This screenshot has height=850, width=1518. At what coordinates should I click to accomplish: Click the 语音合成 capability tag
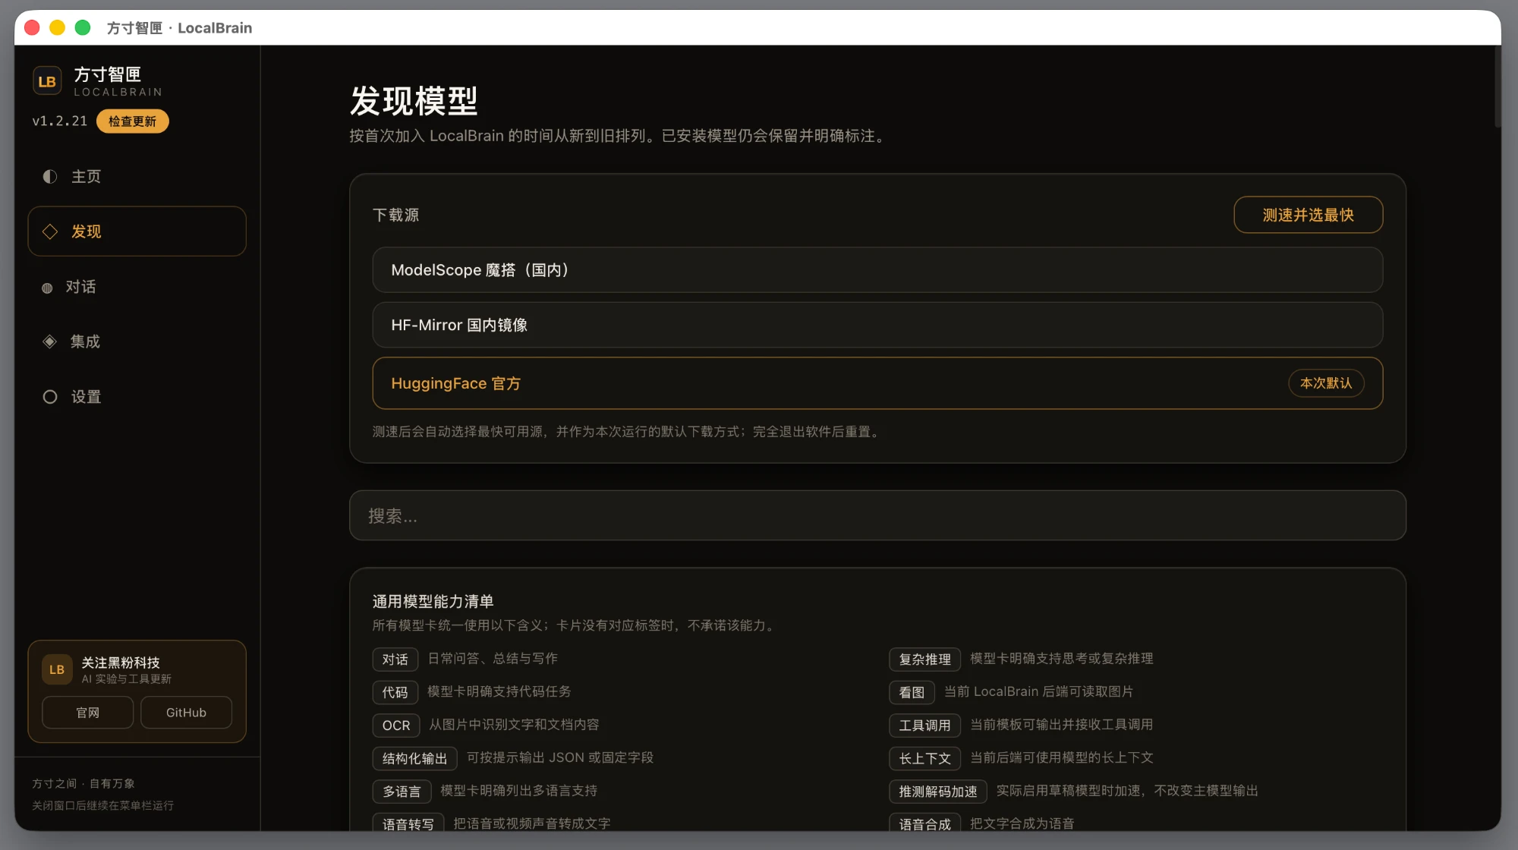tap(924, 823)
